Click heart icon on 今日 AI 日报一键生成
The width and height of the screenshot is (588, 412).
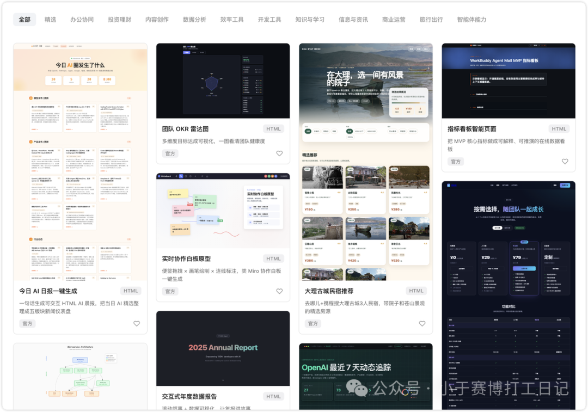coord(137,323)
